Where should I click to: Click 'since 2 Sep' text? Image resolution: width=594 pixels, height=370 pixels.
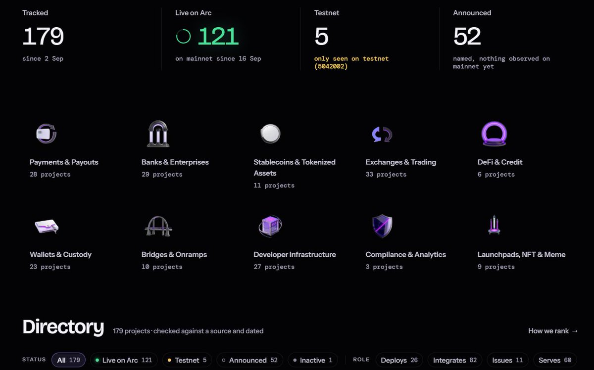point(43,59)
